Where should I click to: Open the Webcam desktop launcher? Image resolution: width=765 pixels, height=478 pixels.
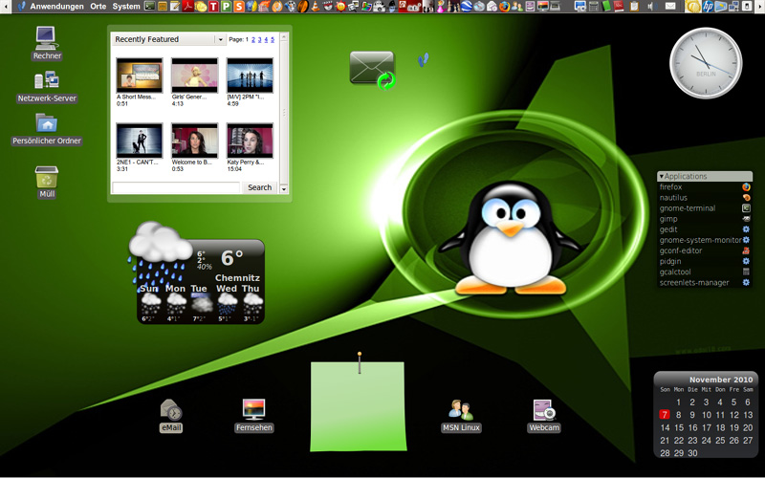click(544, 416)
